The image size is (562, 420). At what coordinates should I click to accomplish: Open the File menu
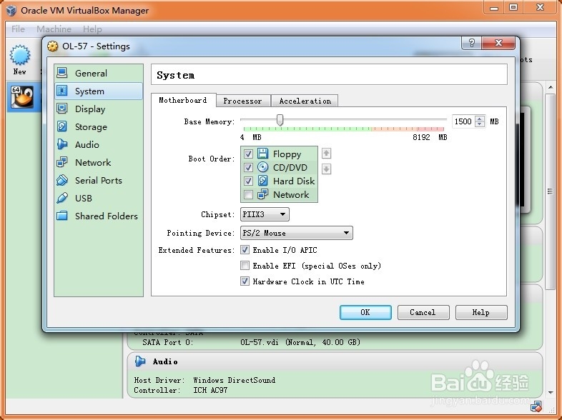[18, 29]
